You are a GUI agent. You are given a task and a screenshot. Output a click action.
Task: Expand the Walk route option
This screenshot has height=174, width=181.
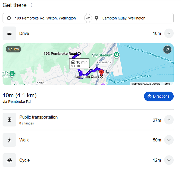tap(169, 140)
